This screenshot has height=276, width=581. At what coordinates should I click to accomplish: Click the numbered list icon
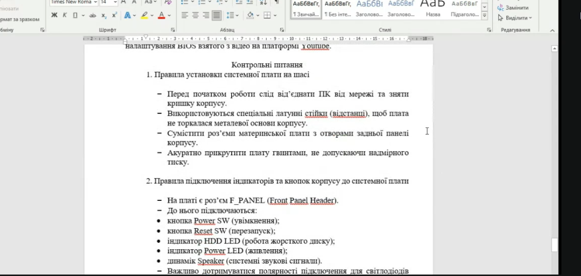point(202,2)
